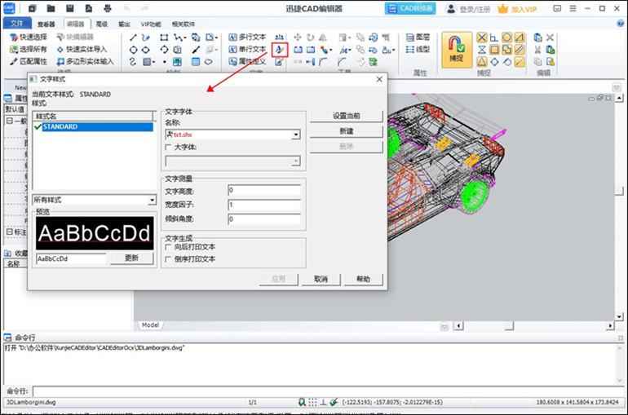Screen dimensions: 628x415
Task: Click the 命令行 command input field
Action: 328,391
